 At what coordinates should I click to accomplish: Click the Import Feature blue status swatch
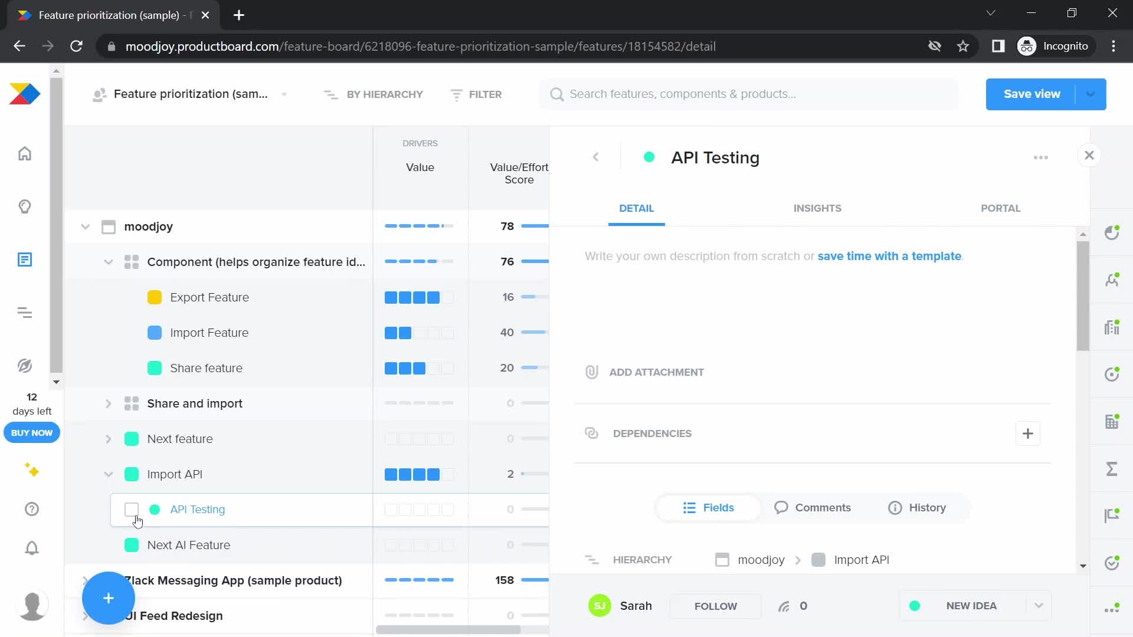(x=155, y=333)
